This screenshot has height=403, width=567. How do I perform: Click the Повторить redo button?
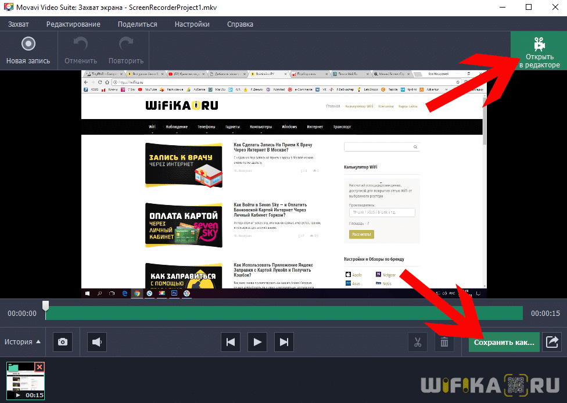[x=126, y=51]
